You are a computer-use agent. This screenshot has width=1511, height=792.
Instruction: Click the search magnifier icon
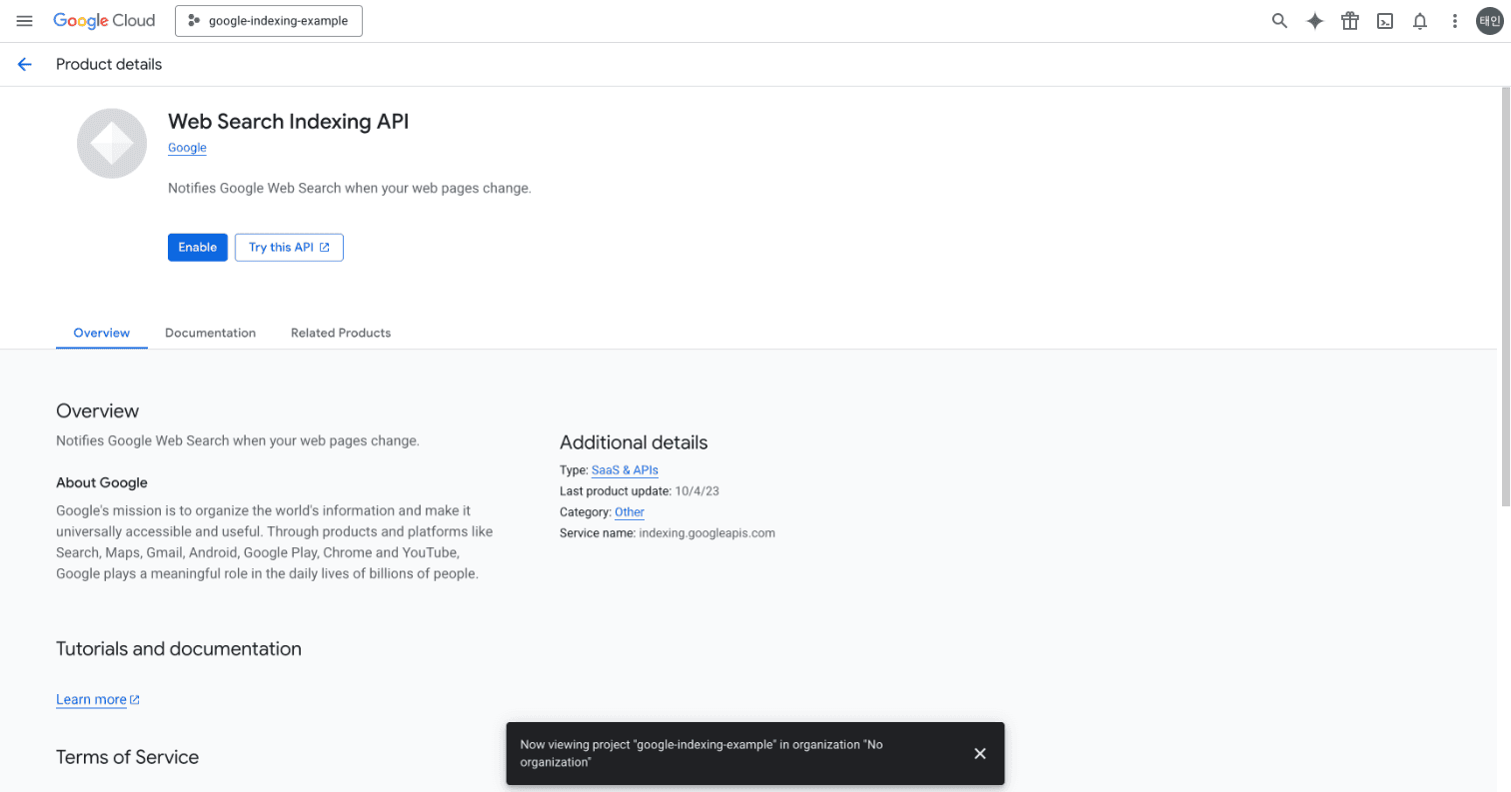[1279, 21]
